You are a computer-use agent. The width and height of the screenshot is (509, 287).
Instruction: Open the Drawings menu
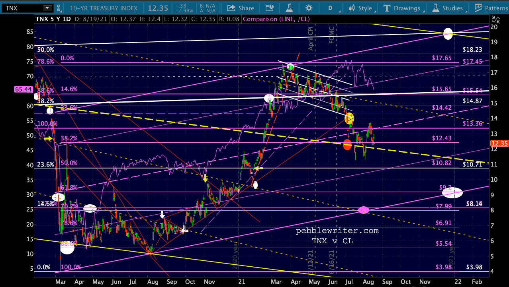[x=402, y=8]
